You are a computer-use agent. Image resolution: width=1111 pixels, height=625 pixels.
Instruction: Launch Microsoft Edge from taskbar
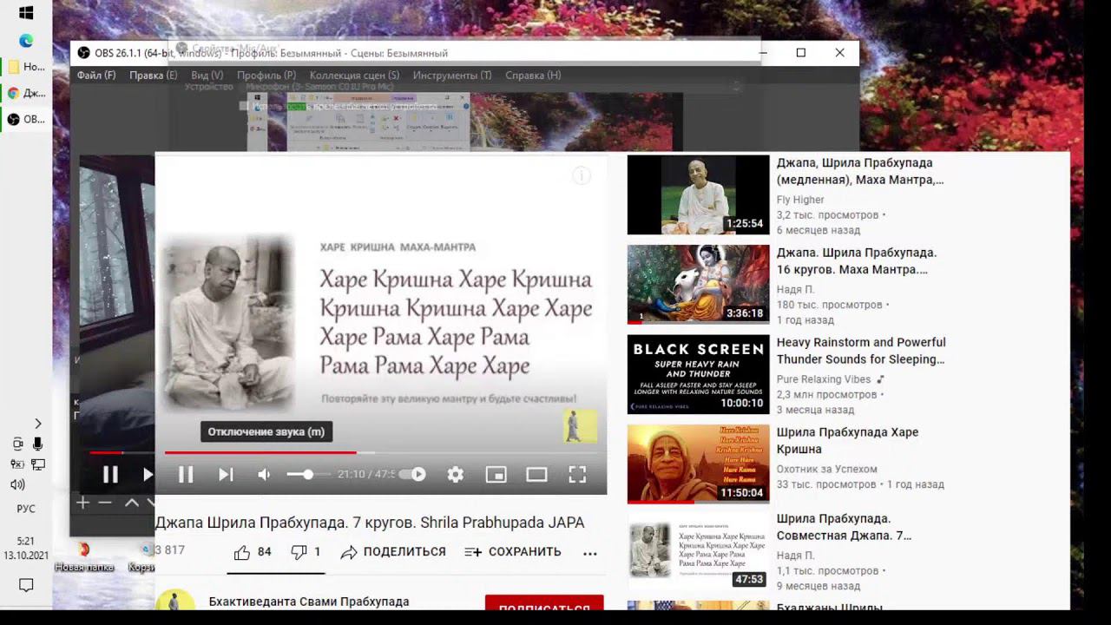[26, 40]
